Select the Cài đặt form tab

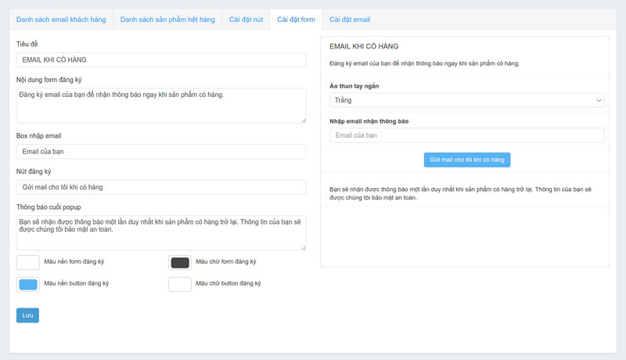click(296, 19)
